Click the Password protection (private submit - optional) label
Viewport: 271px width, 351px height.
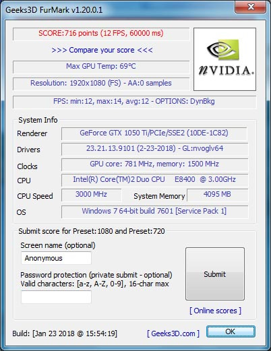pos(96,275)
